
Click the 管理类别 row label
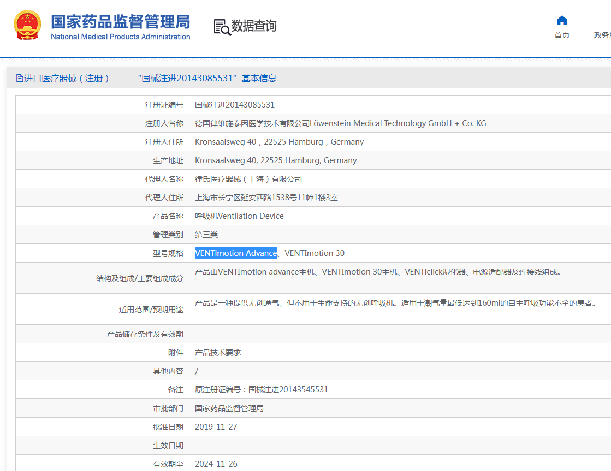168,235
